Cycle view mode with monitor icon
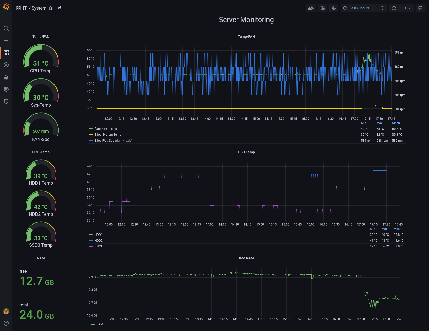The image size is (429, 331). [420, 8]
